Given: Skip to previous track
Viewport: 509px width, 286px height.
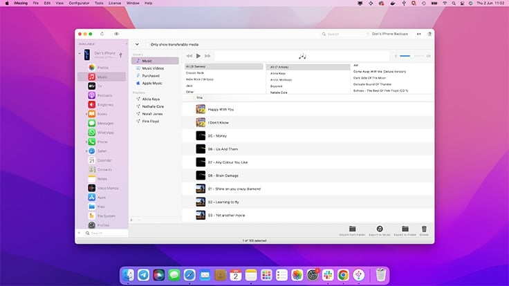Looking at the screenshot, I should [189, 56].
